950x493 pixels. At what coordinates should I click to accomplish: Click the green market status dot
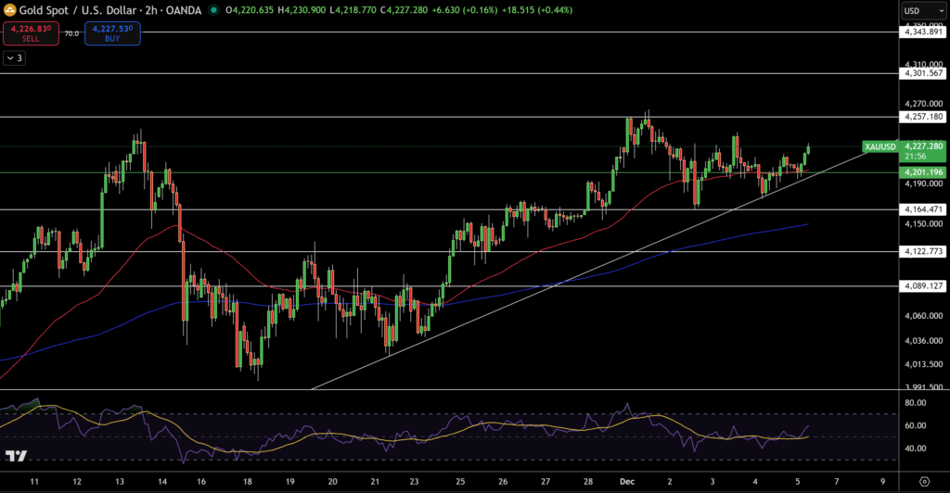coord(215,10)
